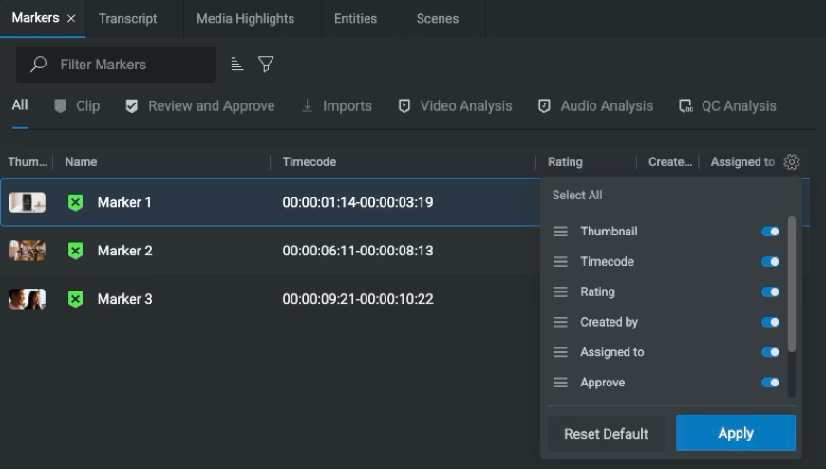Screen dimensions: 826x469
Task: Turn off the Assigned to toggle
Action: pyautogui.click(x=770, y=352)
